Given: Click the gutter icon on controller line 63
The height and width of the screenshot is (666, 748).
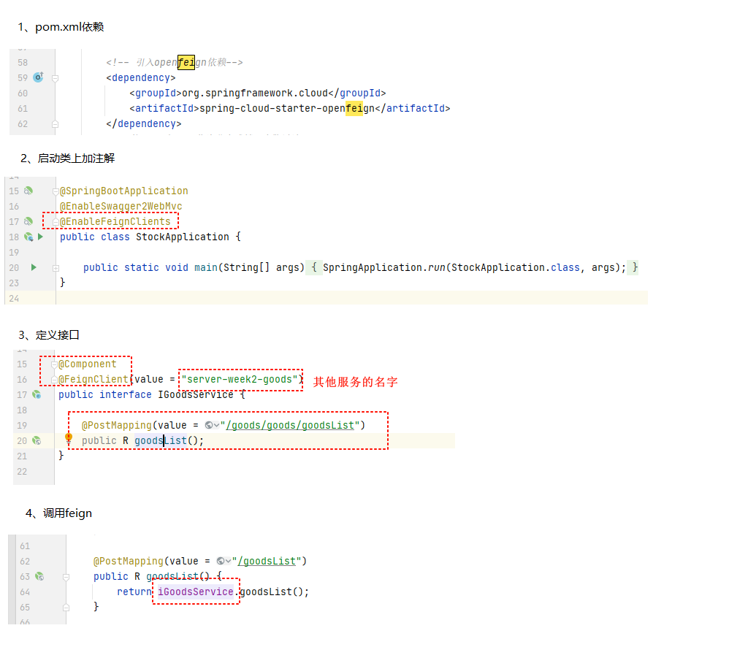Looking at the screenshot, I should pyautogui.click(x=39, y=576).
